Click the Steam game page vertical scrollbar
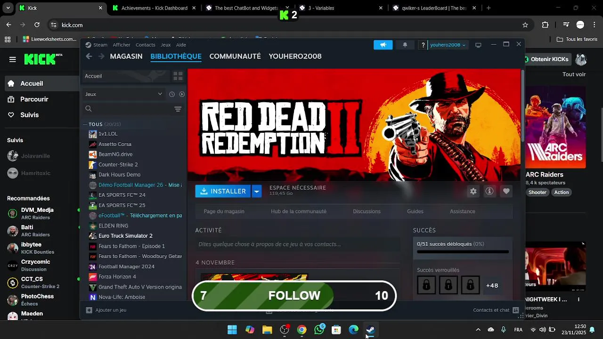Viewport: 603px width, 339px height. [522, 106]
